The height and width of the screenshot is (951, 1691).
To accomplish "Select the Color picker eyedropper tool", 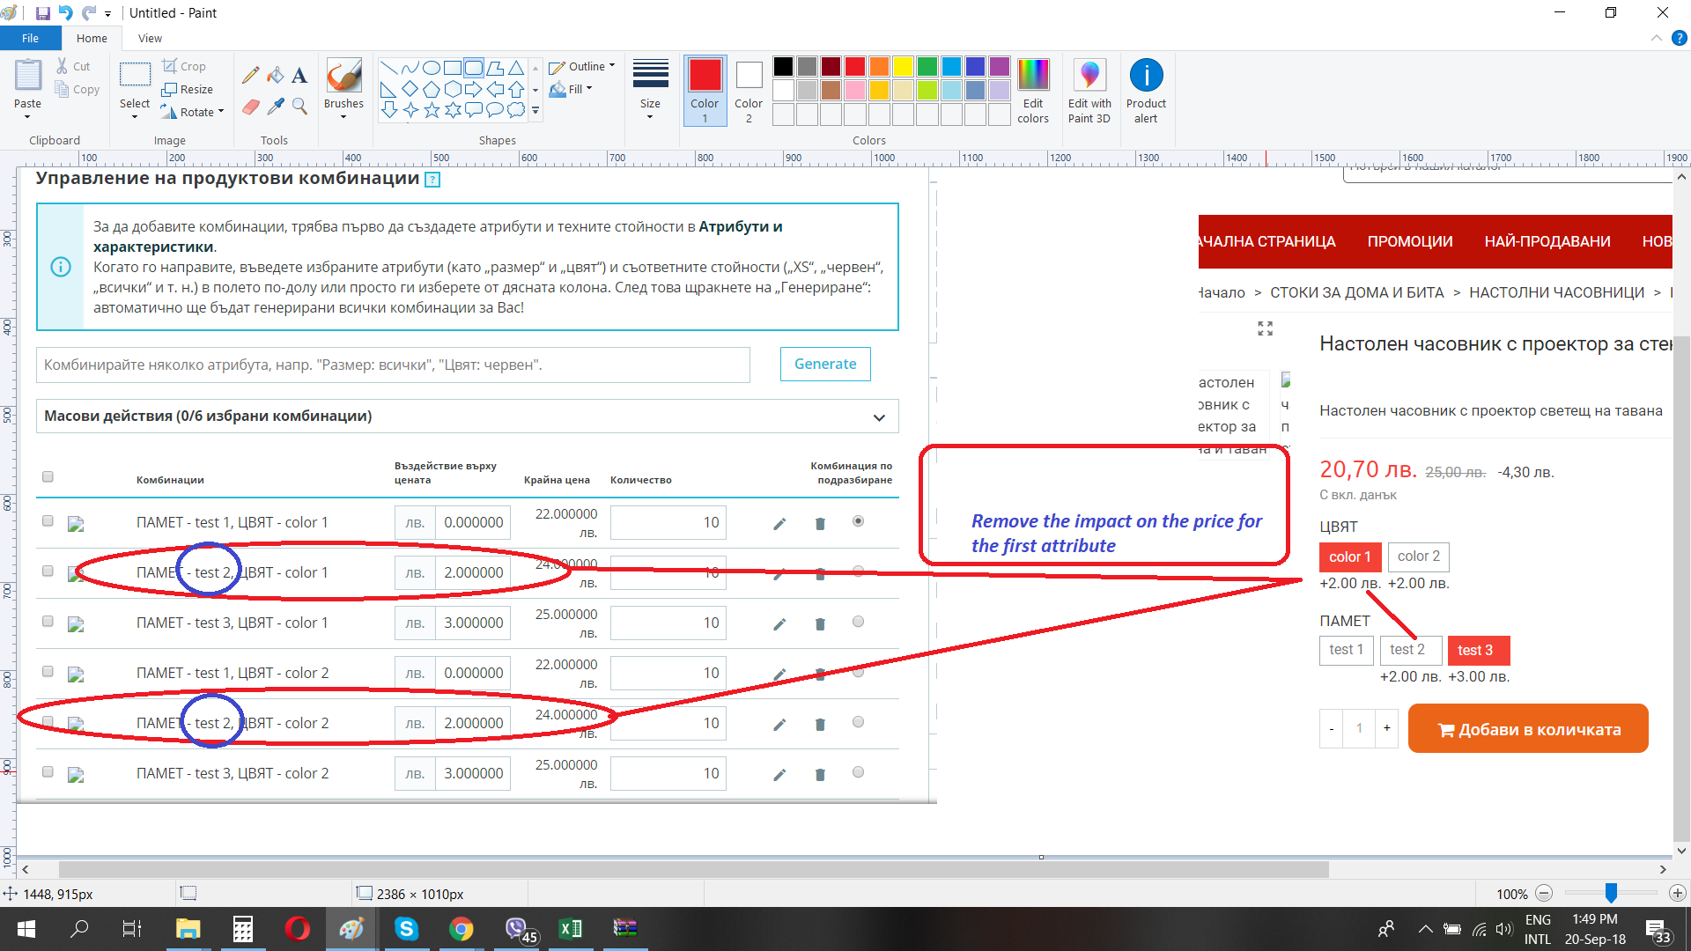I will [x=276, y=107].
